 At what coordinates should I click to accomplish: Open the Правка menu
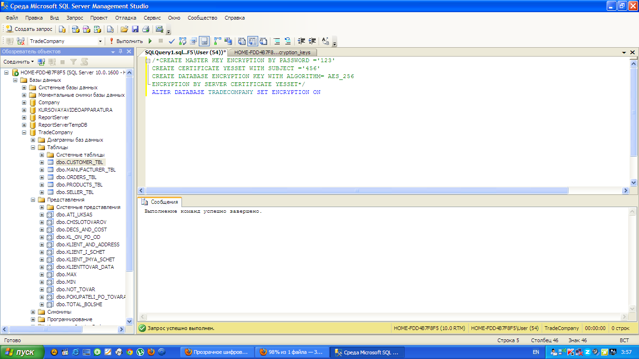(34, 18)
